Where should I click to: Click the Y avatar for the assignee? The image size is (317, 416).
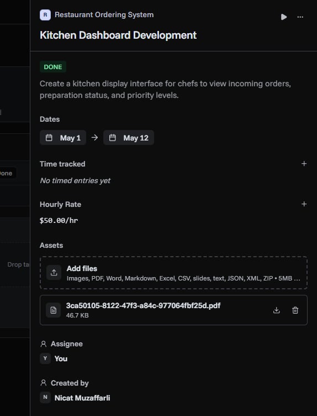pyautogui.click(x=45, y=358)
